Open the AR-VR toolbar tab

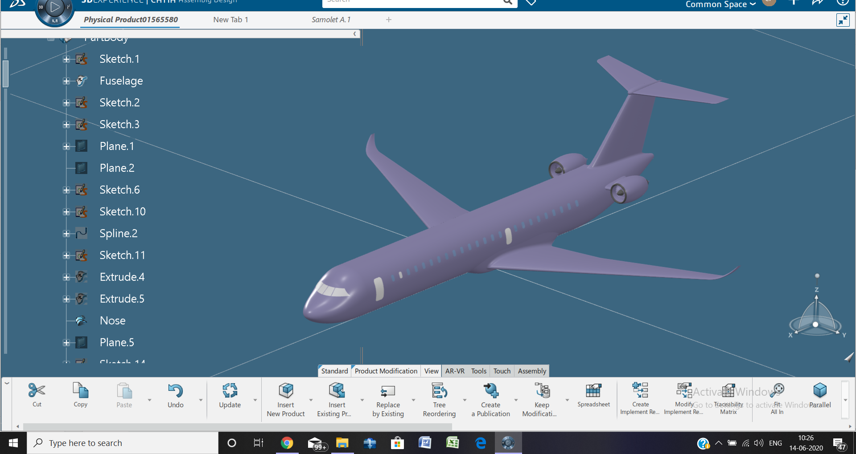tap(455, 371)
